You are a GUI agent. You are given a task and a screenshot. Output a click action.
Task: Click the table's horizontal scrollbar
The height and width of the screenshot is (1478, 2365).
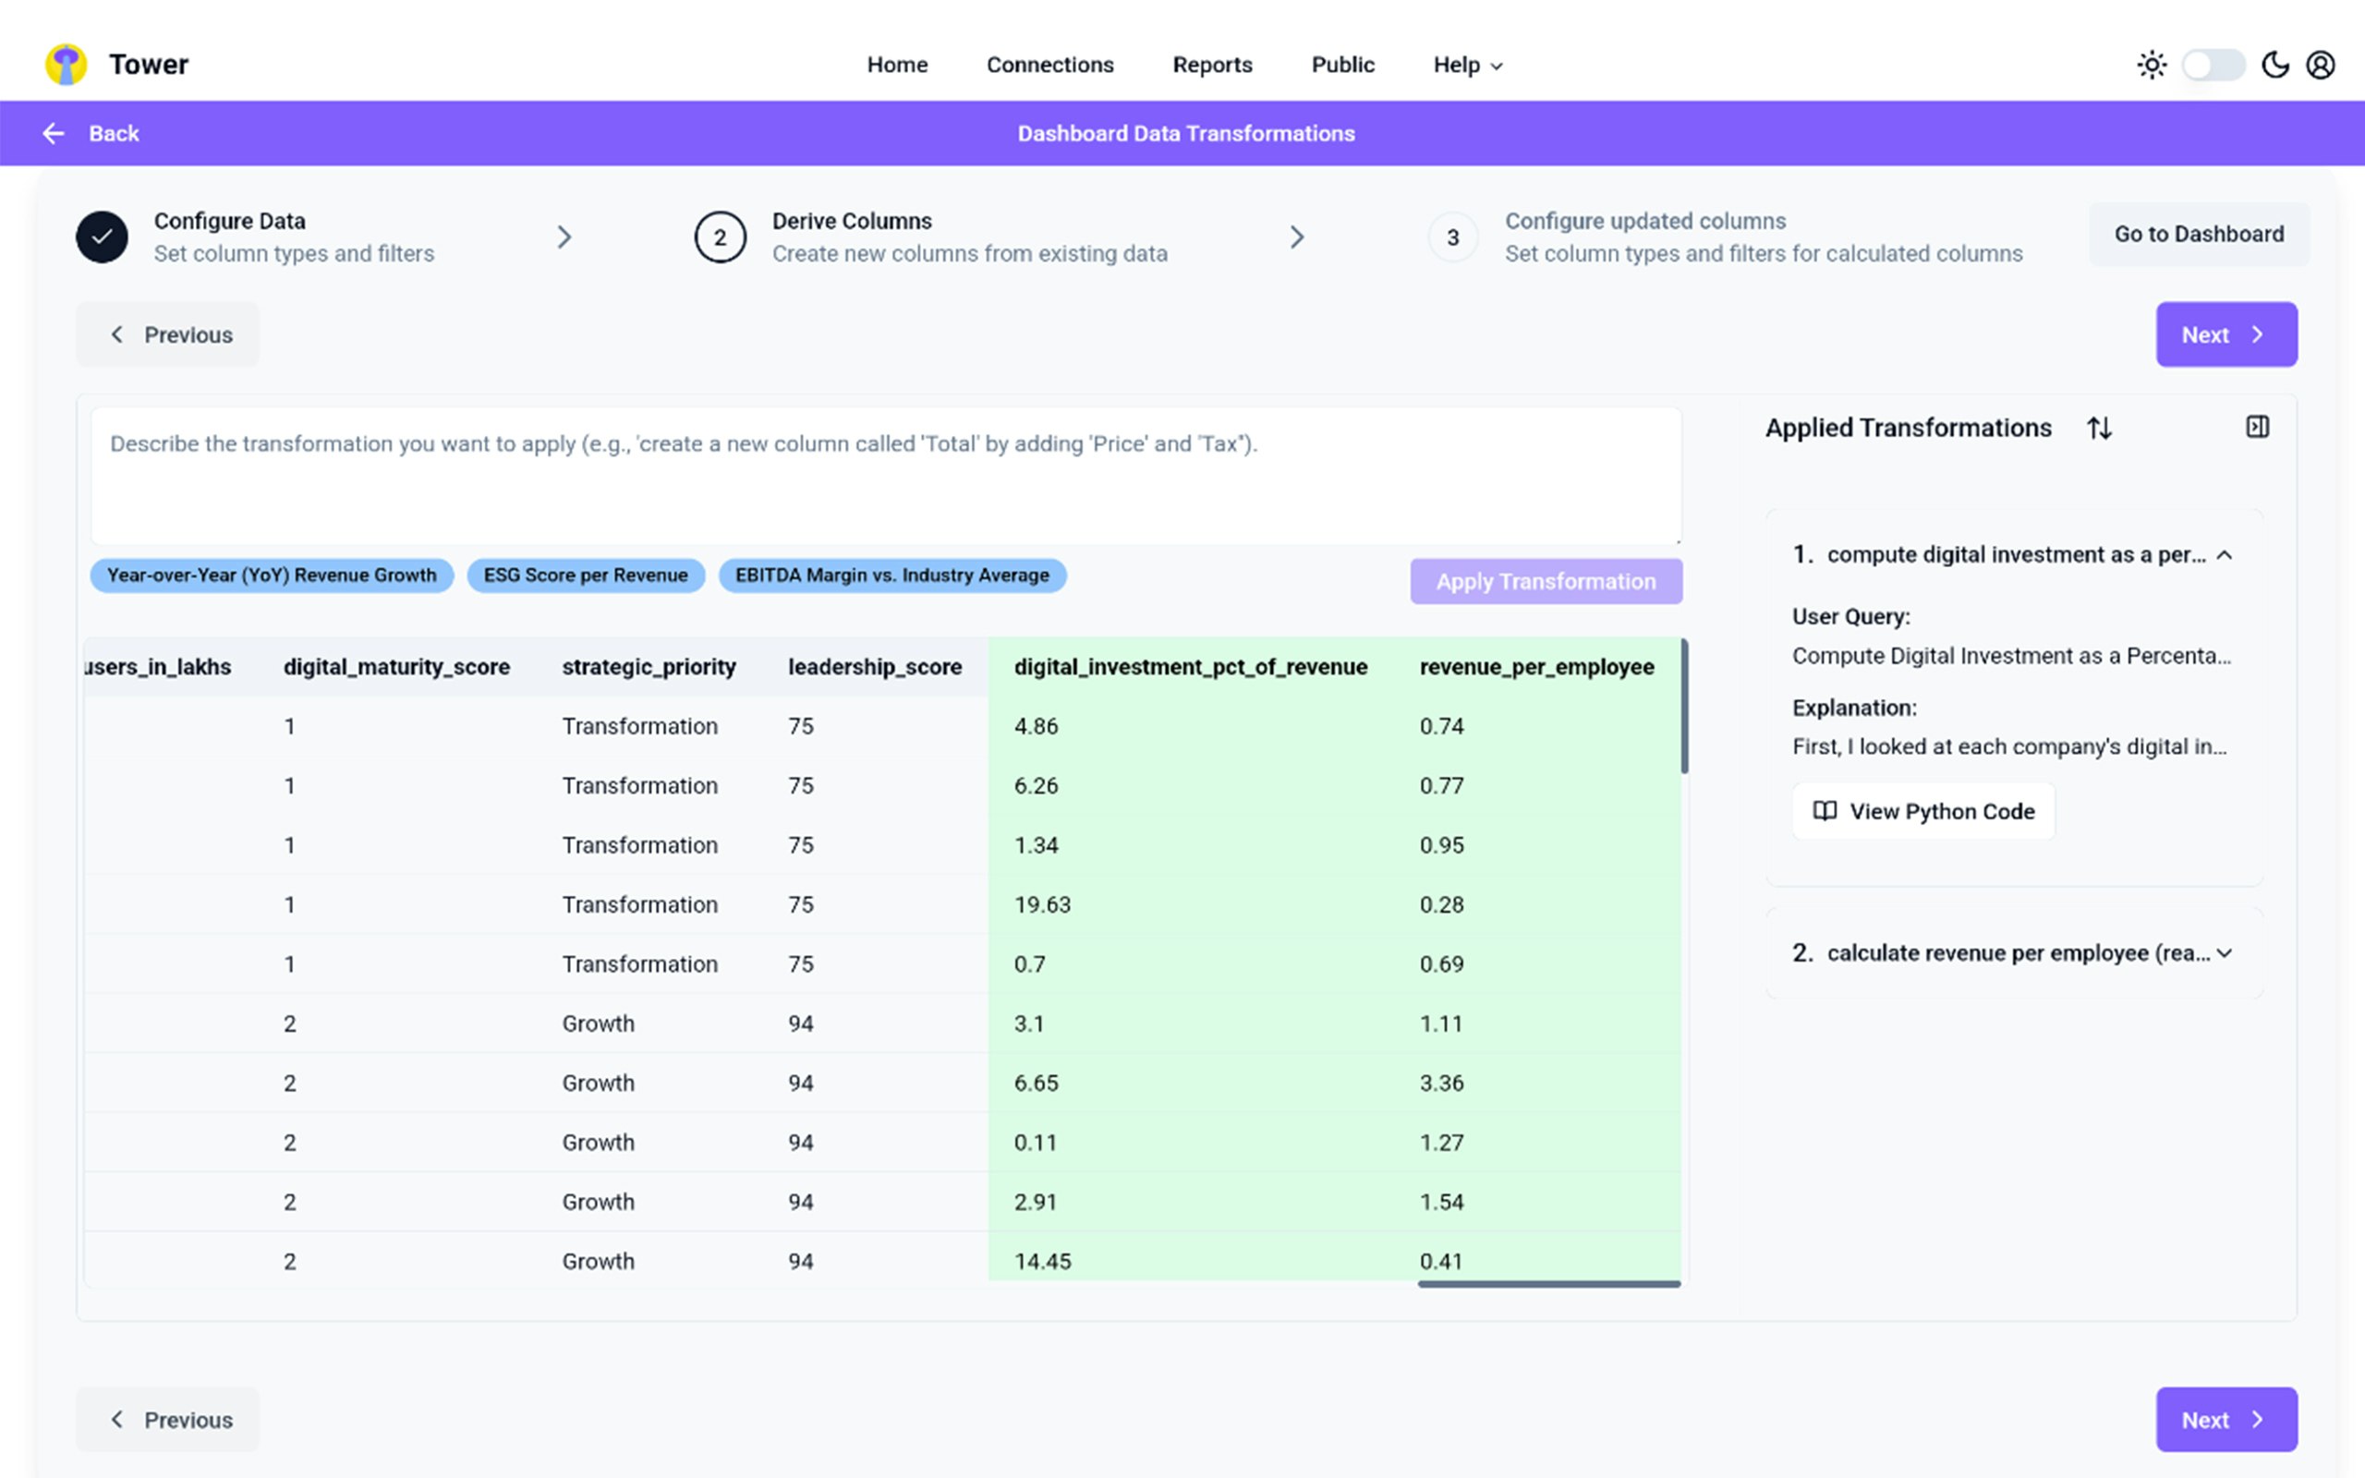click(x=1549, y=1284)
